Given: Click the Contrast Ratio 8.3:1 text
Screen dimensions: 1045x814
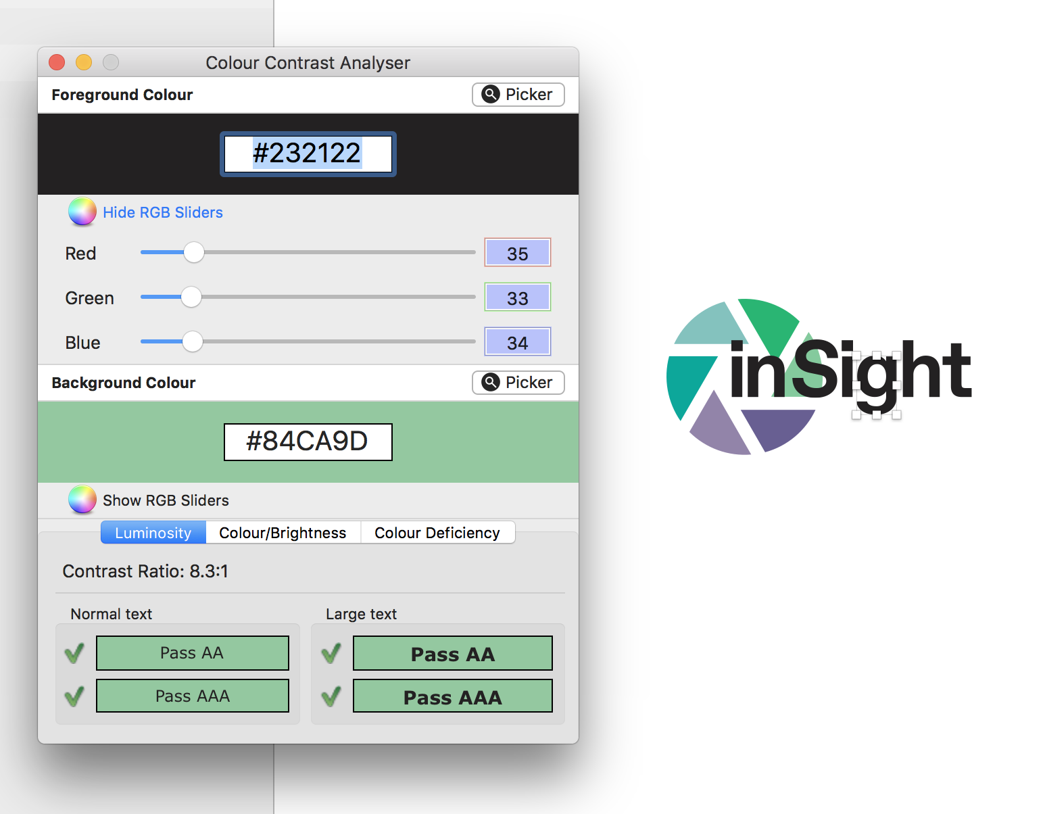Looking at the screenshot, I should [145, 571].
